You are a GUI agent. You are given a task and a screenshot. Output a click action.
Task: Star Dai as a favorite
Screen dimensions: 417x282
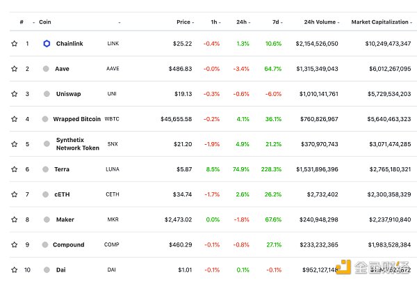tap(15, 269)
